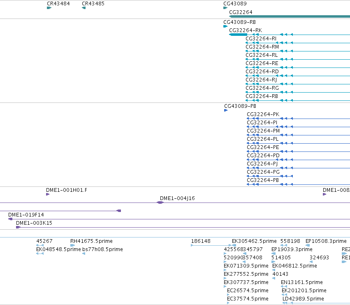Select EST EP10508.3prime
The height and width of the screenshot is (305, 350).
[x=326, y=241]
